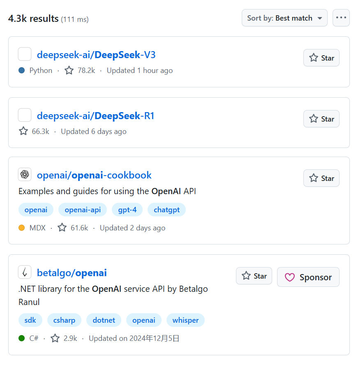356x366 pixels.
Task: Open the openai/openai-cookbook repository
Action: coord(94,175)
